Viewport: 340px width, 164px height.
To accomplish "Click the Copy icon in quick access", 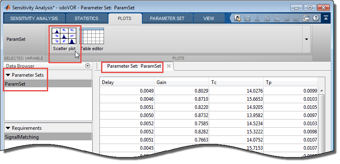I will (x=267, y=18).
